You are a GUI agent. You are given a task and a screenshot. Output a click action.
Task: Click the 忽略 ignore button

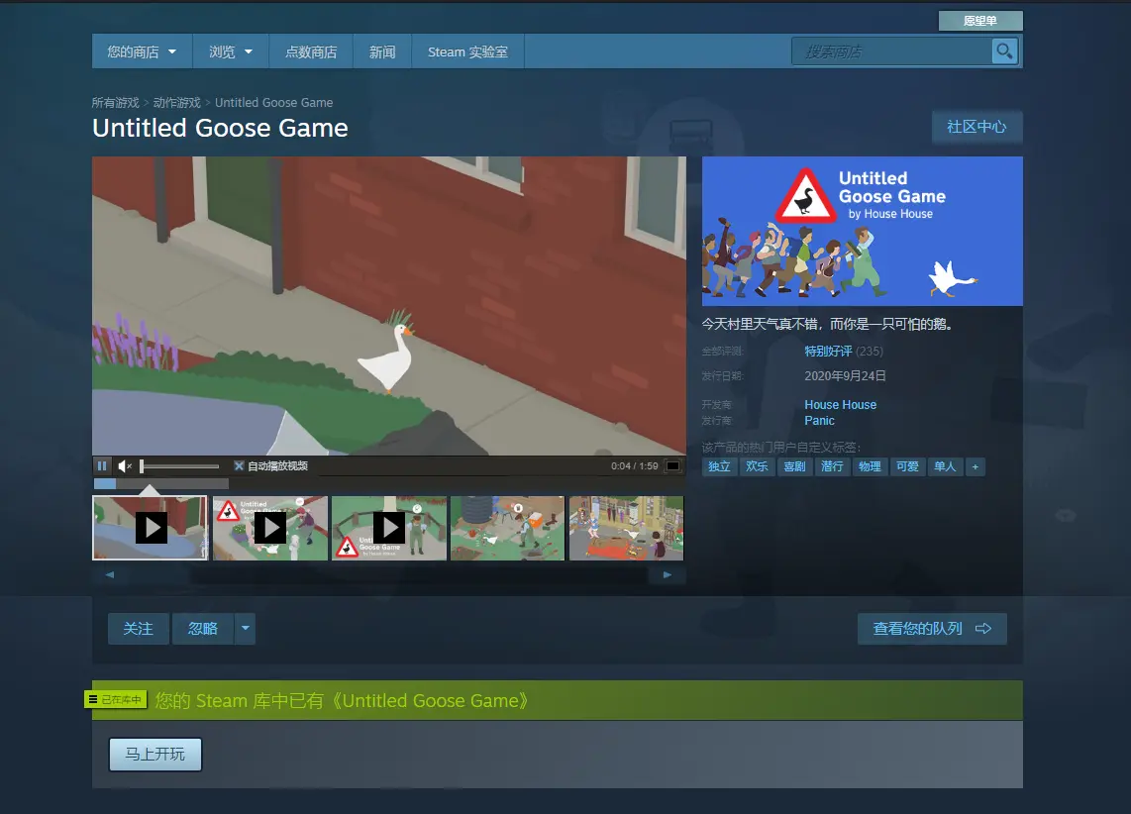pyautogui.click(x=203, y=629)
